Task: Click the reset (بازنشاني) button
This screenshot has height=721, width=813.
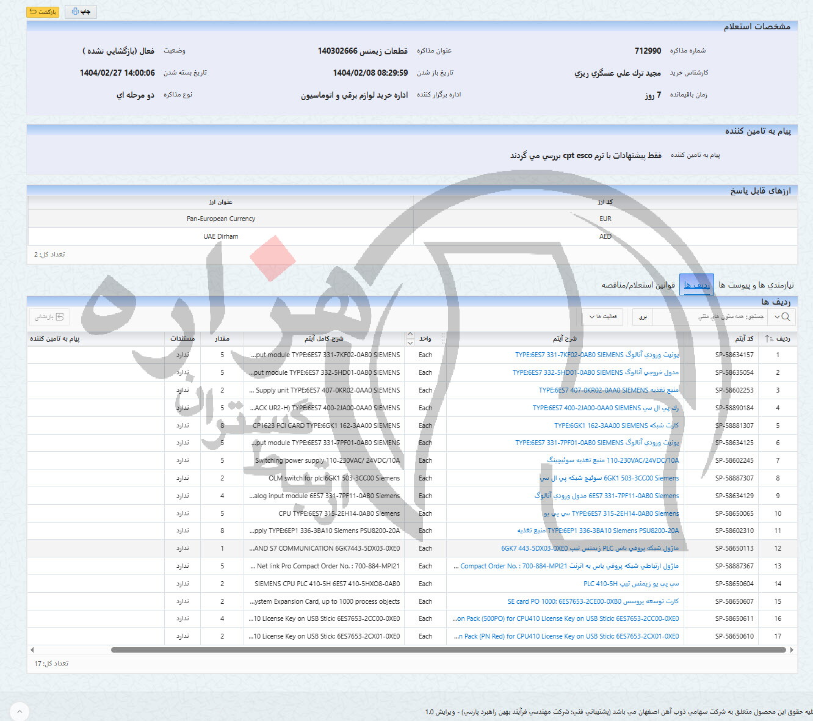Action: coord(49,317)
